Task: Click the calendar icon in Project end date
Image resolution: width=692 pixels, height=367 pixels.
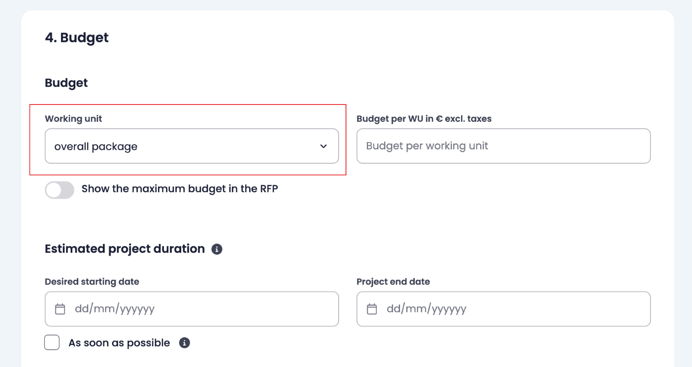Action: coord(372,309)
